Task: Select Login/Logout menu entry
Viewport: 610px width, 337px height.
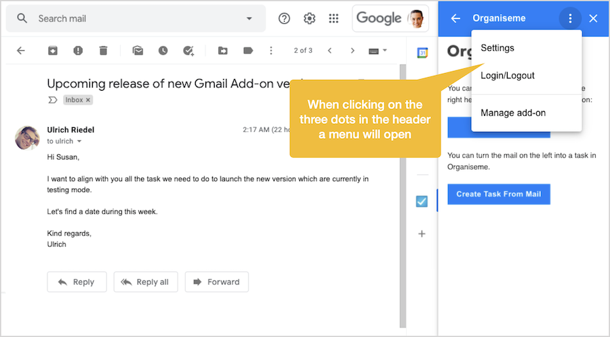Action: pos(508,76)
